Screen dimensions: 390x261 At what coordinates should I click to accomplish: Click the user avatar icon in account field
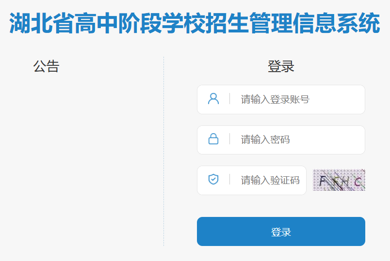click(x=213, y=99)
